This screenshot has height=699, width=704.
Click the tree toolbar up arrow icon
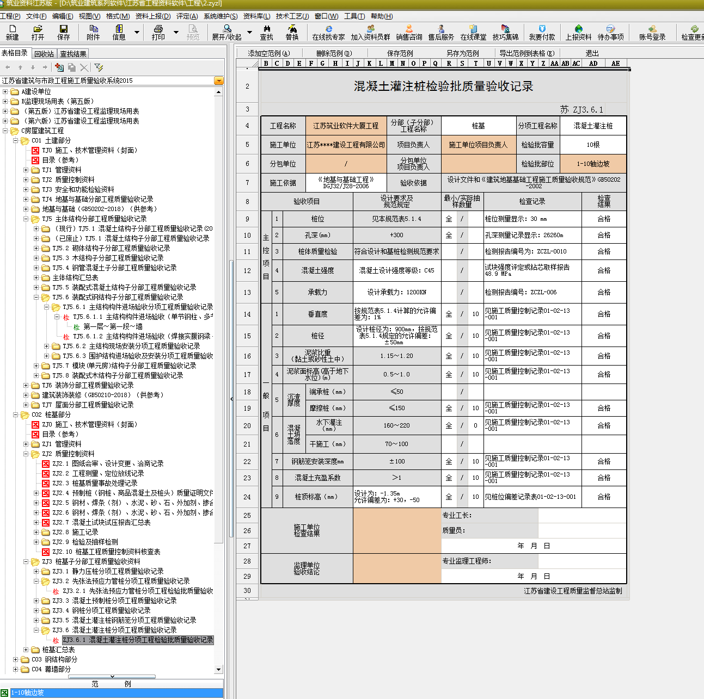pos(20,67)
